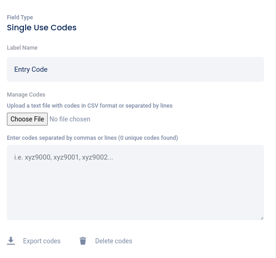
Task: Click the 'Manage Codes' section label
Action: point(26,95)
